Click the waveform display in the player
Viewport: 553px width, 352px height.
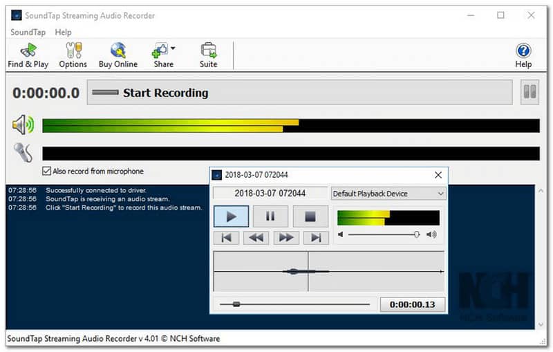(329, 271)
